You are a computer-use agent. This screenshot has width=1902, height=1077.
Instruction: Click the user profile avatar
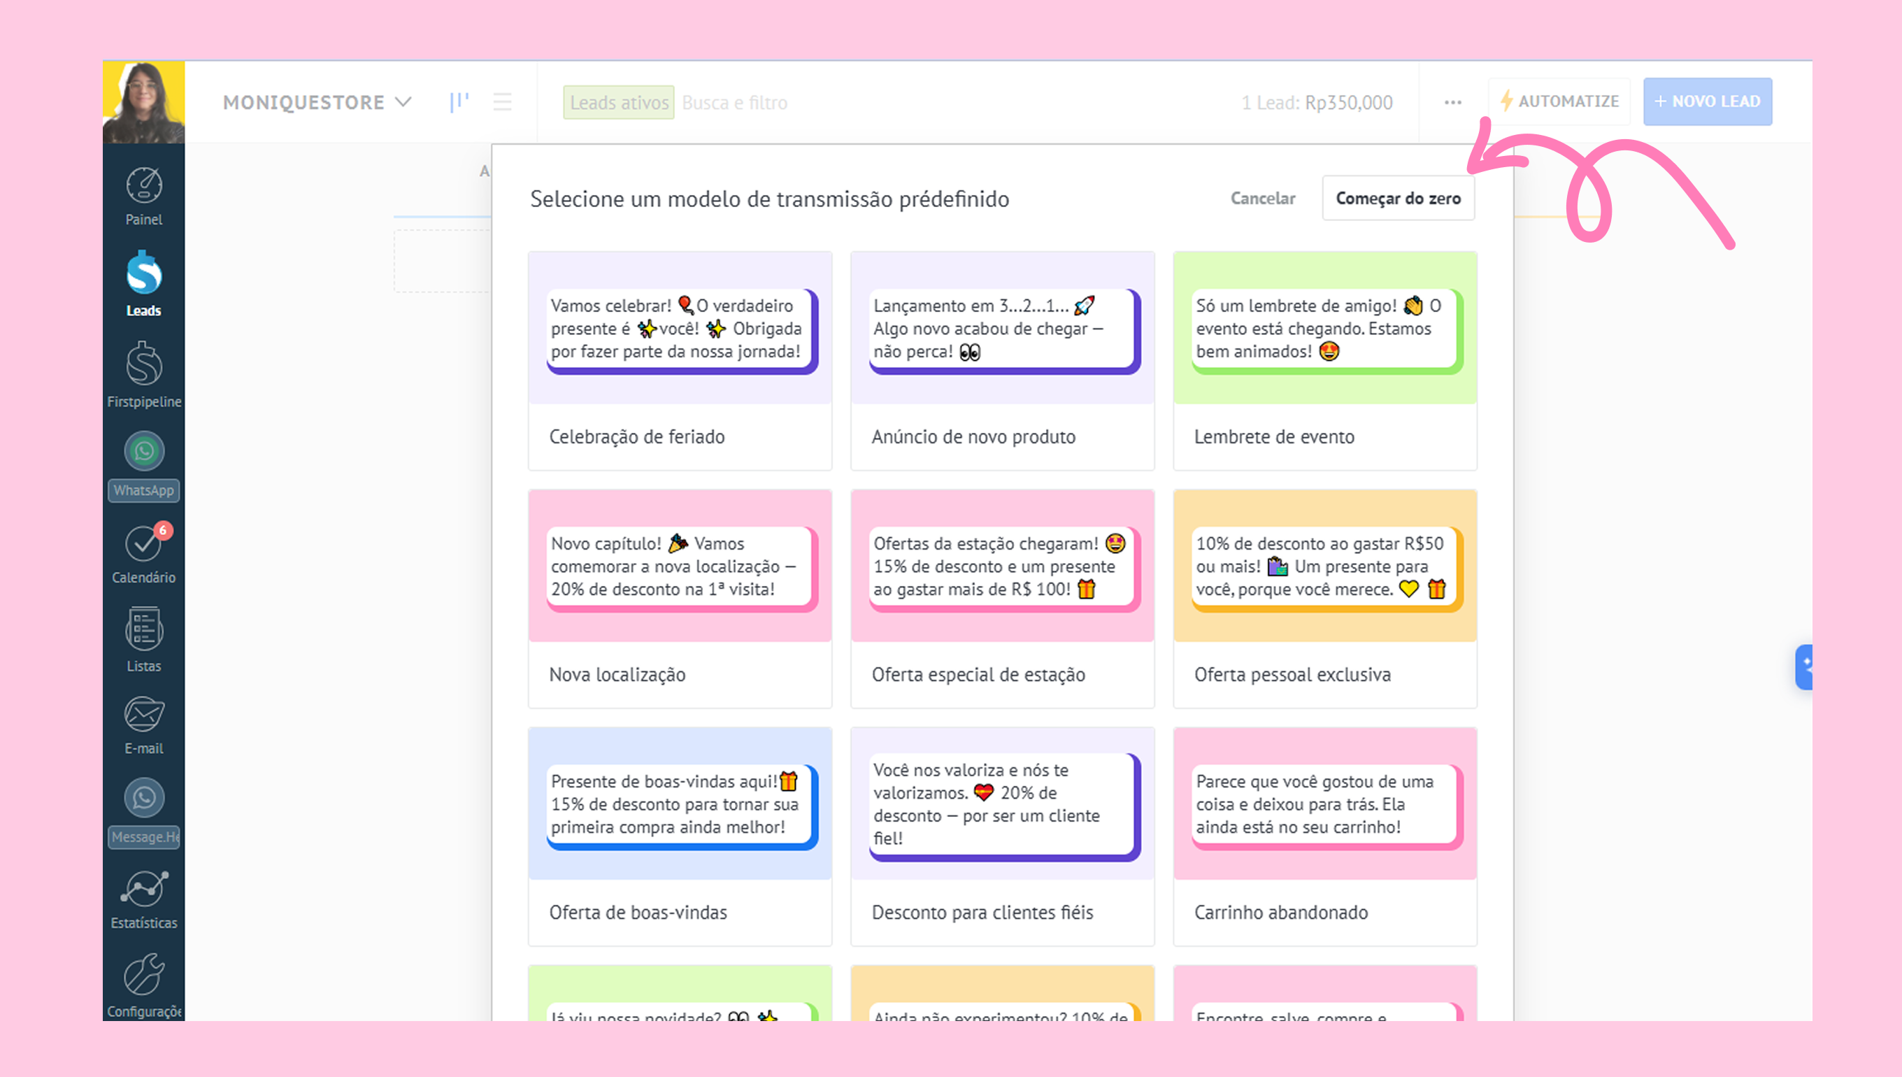coord(143,102)
